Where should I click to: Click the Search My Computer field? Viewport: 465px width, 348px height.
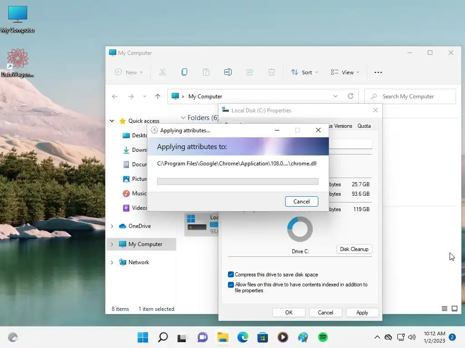tap(410, 97)
